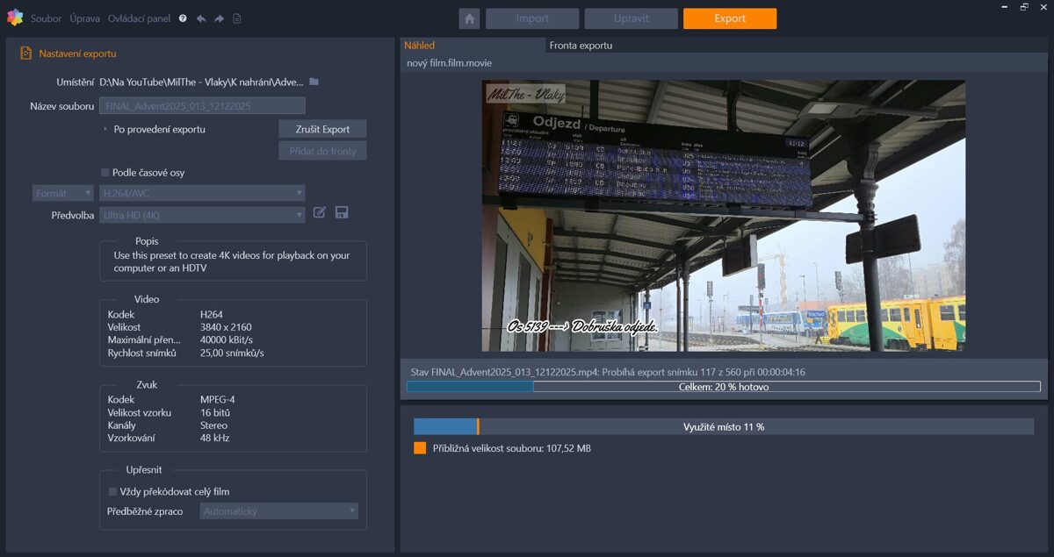Viewport: 1054px width, 557px height.
Task: Switch to the 'Fronta exportu' tab
Action: click(581, 46)
